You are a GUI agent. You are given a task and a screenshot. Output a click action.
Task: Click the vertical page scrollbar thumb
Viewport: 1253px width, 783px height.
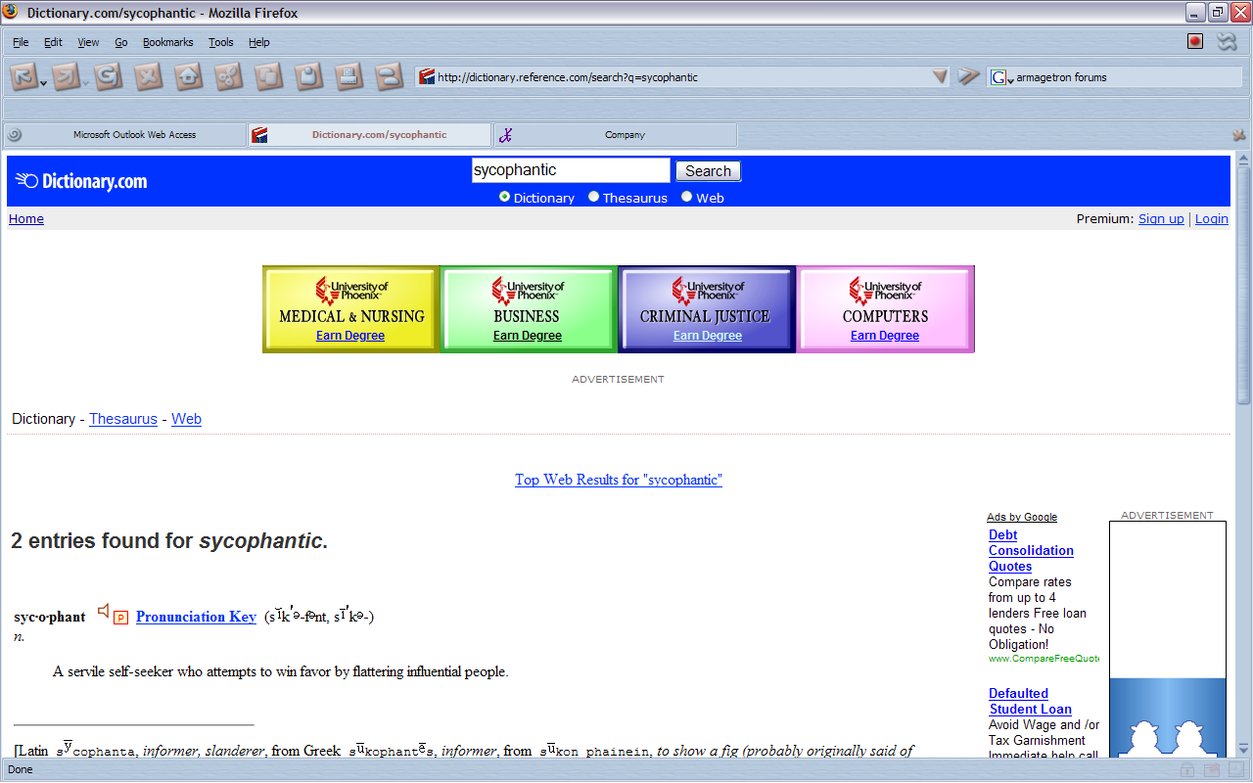[1243, 284]
